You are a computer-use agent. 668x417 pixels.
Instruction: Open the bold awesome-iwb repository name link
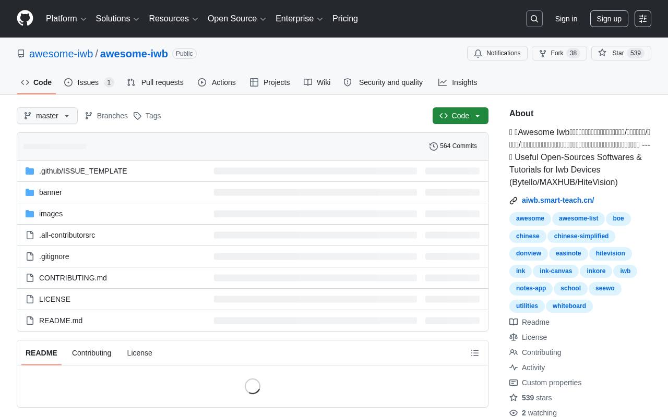click(x=134, y=54)
